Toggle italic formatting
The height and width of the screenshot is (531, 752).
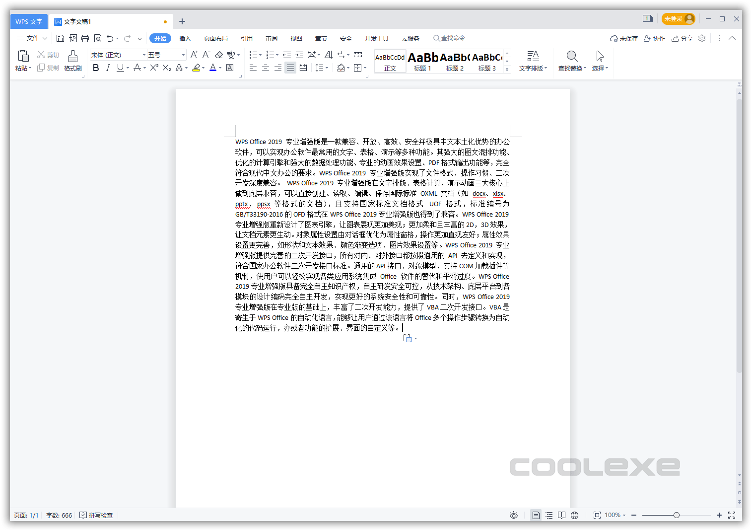point(108,68)
